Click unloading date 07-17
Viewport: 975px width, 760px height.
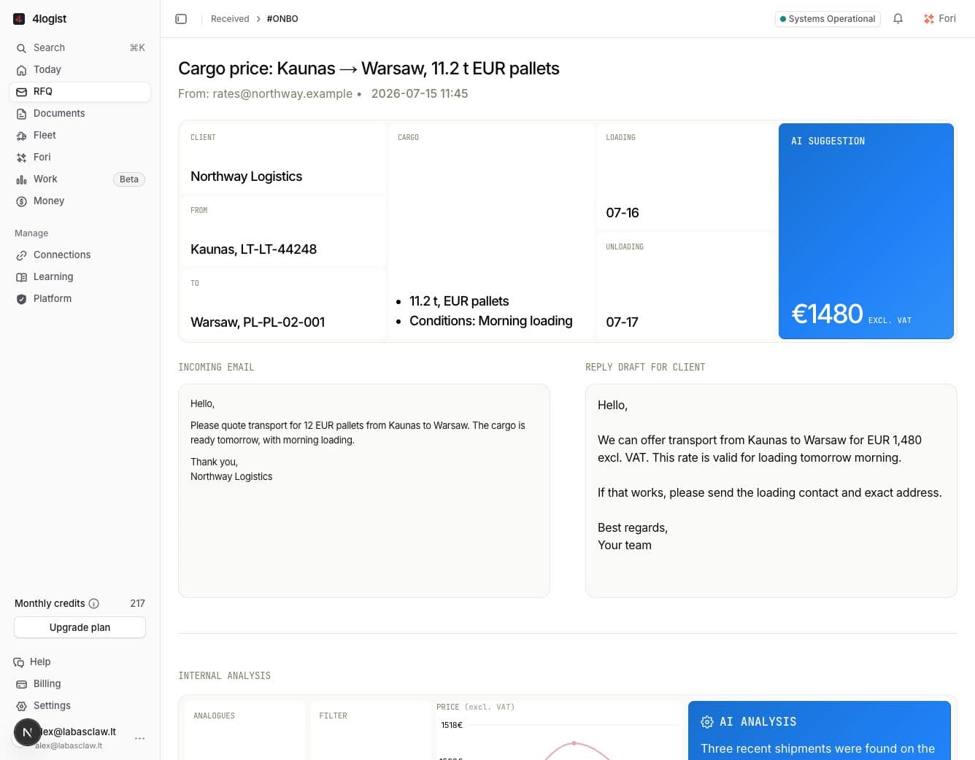[622, 322]
